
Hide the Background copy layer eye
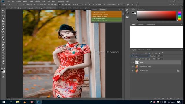click(132, 67)
